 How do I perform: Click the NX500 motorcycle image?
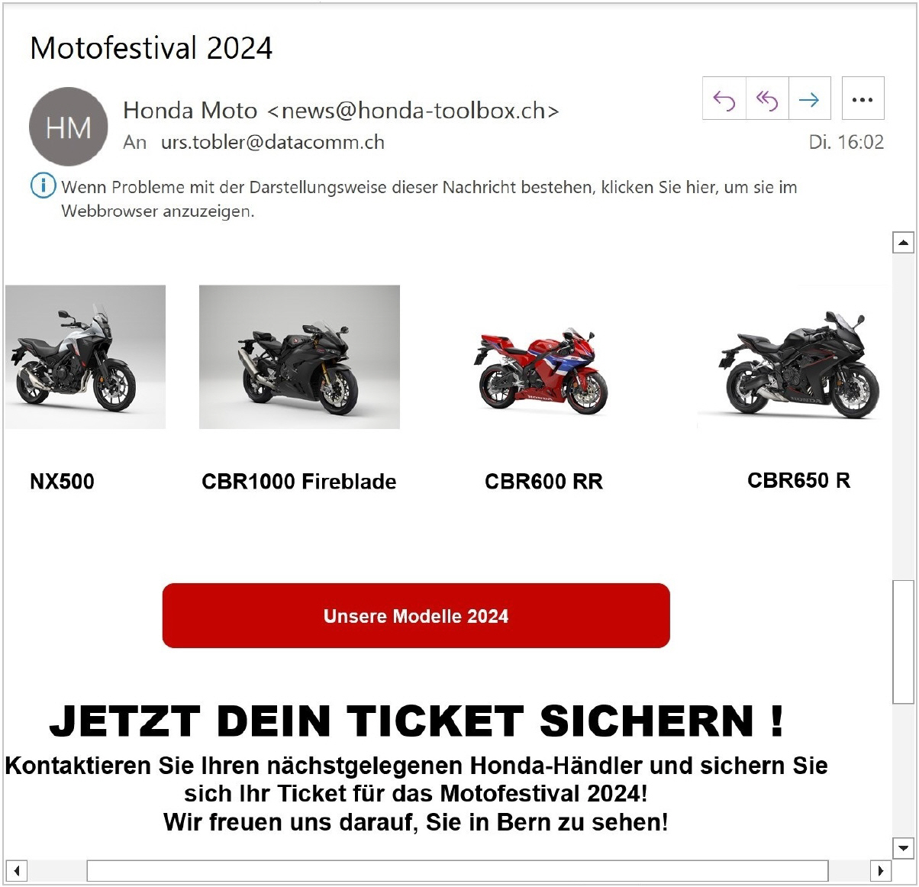click(85, 357)
